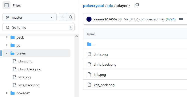Open chris_back.png in the sidebar tree
The image size is (187, 97).
30,69
